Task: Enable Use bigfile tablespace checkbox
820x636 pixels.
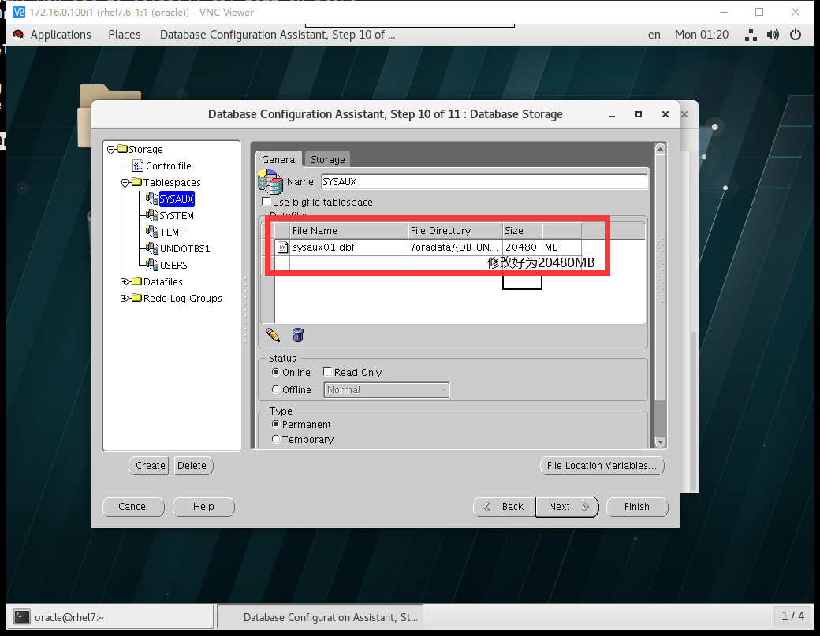Action: 266,202
